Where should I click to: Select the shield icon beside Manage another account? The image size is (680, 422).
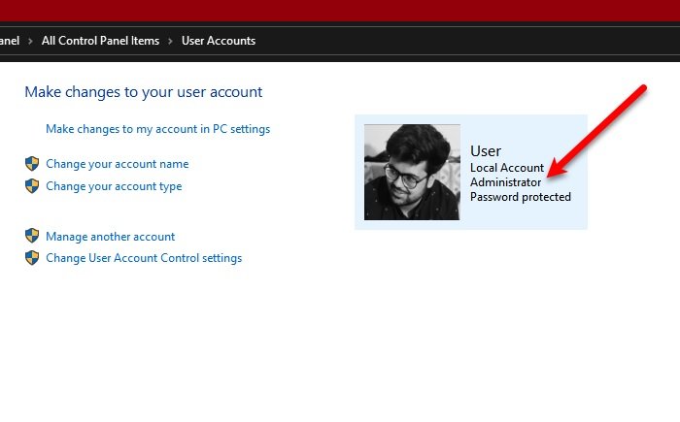click(31, 236)
